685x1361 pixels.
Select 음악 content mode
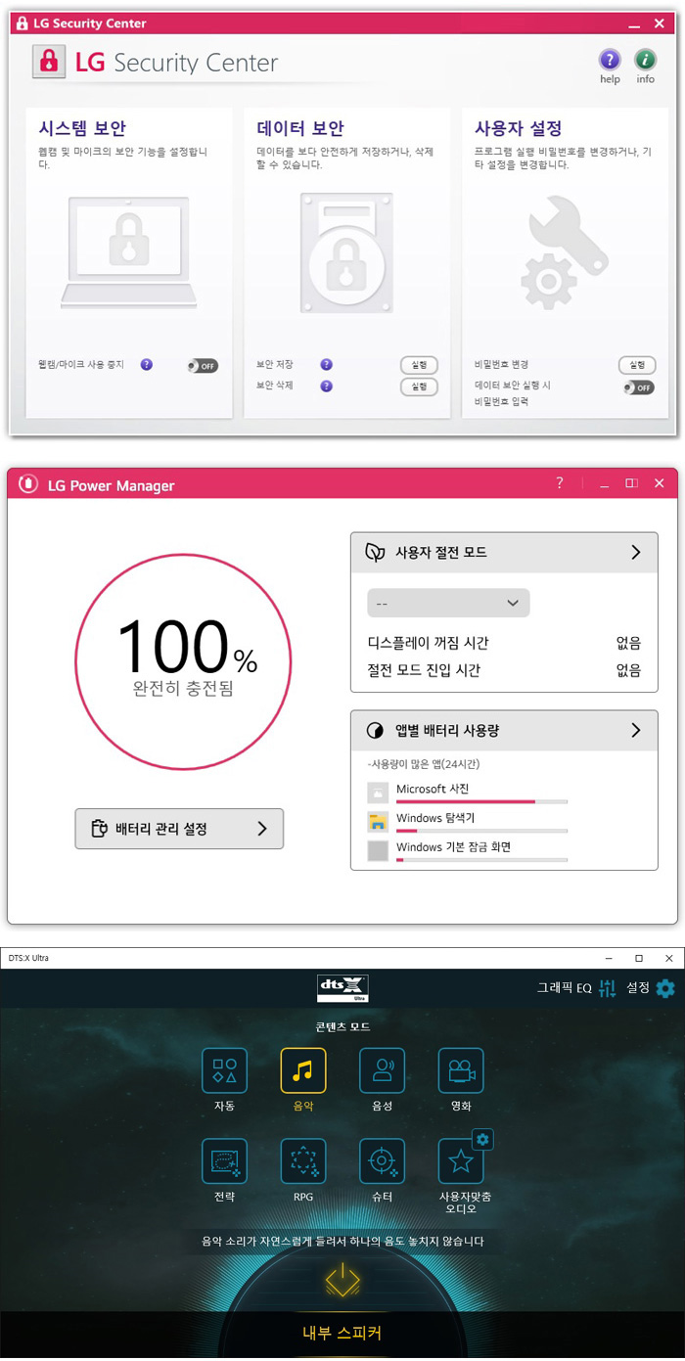[x=303, y=1070]
